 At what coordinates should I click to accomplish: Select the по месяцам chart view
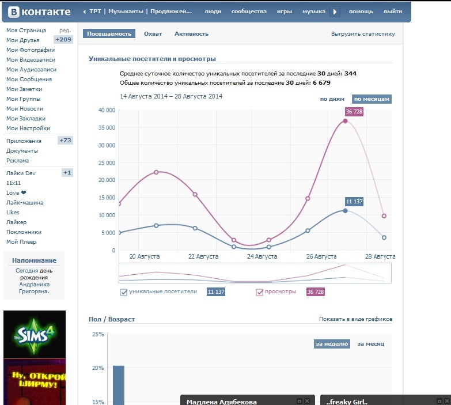pos(372,99)
